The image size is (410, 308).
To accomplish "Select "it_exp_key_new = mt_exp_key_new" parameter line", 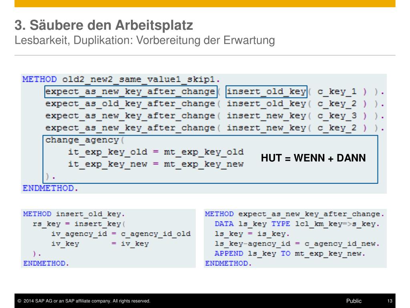I will (156, 164).
